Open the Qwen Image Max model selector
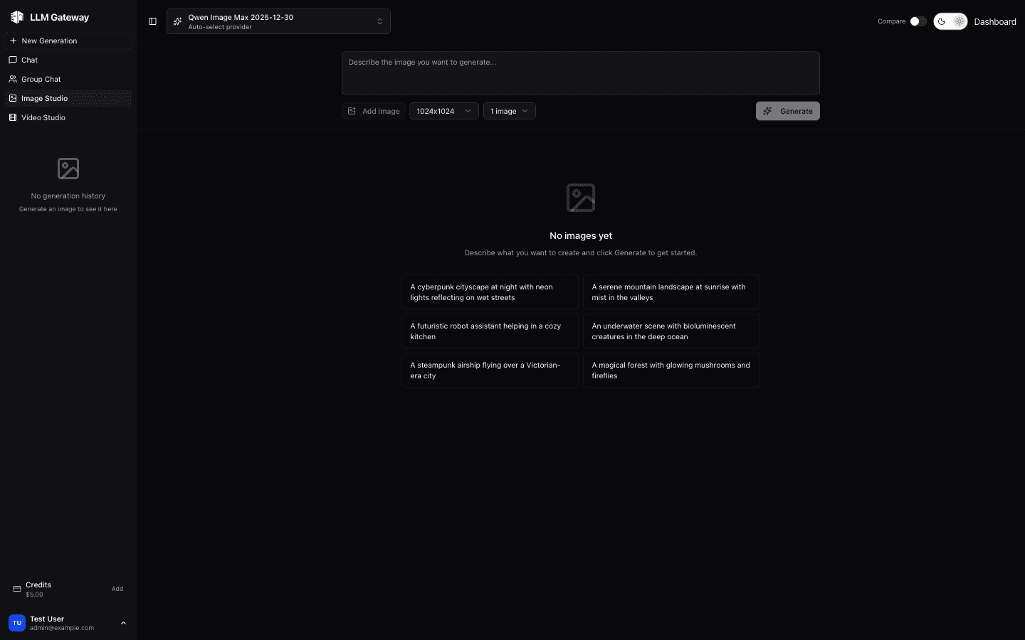The image size is (1025, 640). pos(278,21)
